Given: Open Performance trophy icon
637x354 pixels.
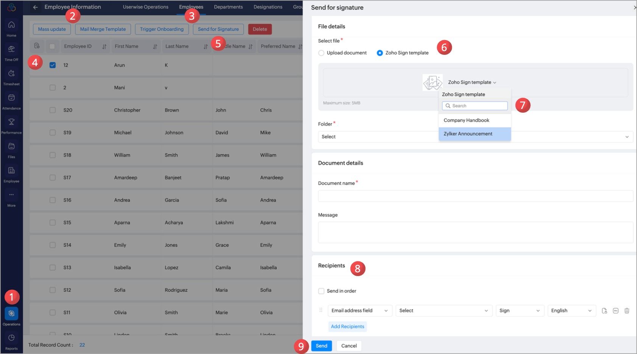Looking at the screenshot, I should pyautogui.click(x=11, y=122).
